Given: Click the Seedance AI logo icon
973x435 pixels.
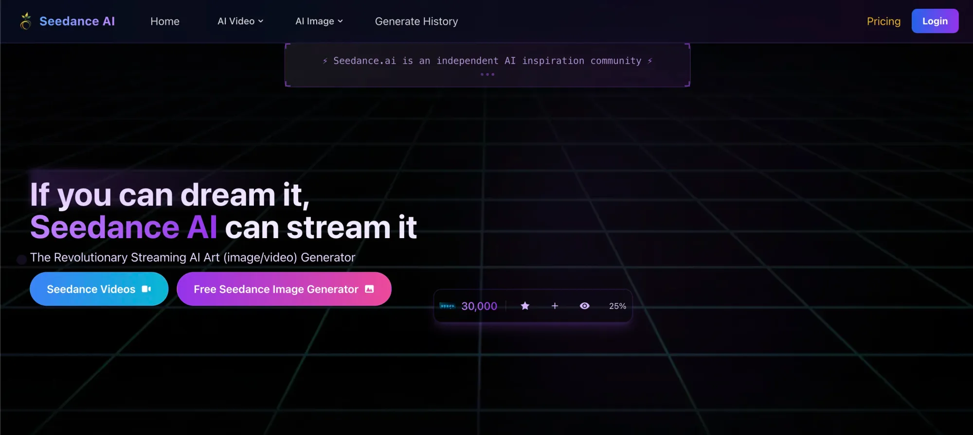Looking at the screenshot, I should [26, 21].
